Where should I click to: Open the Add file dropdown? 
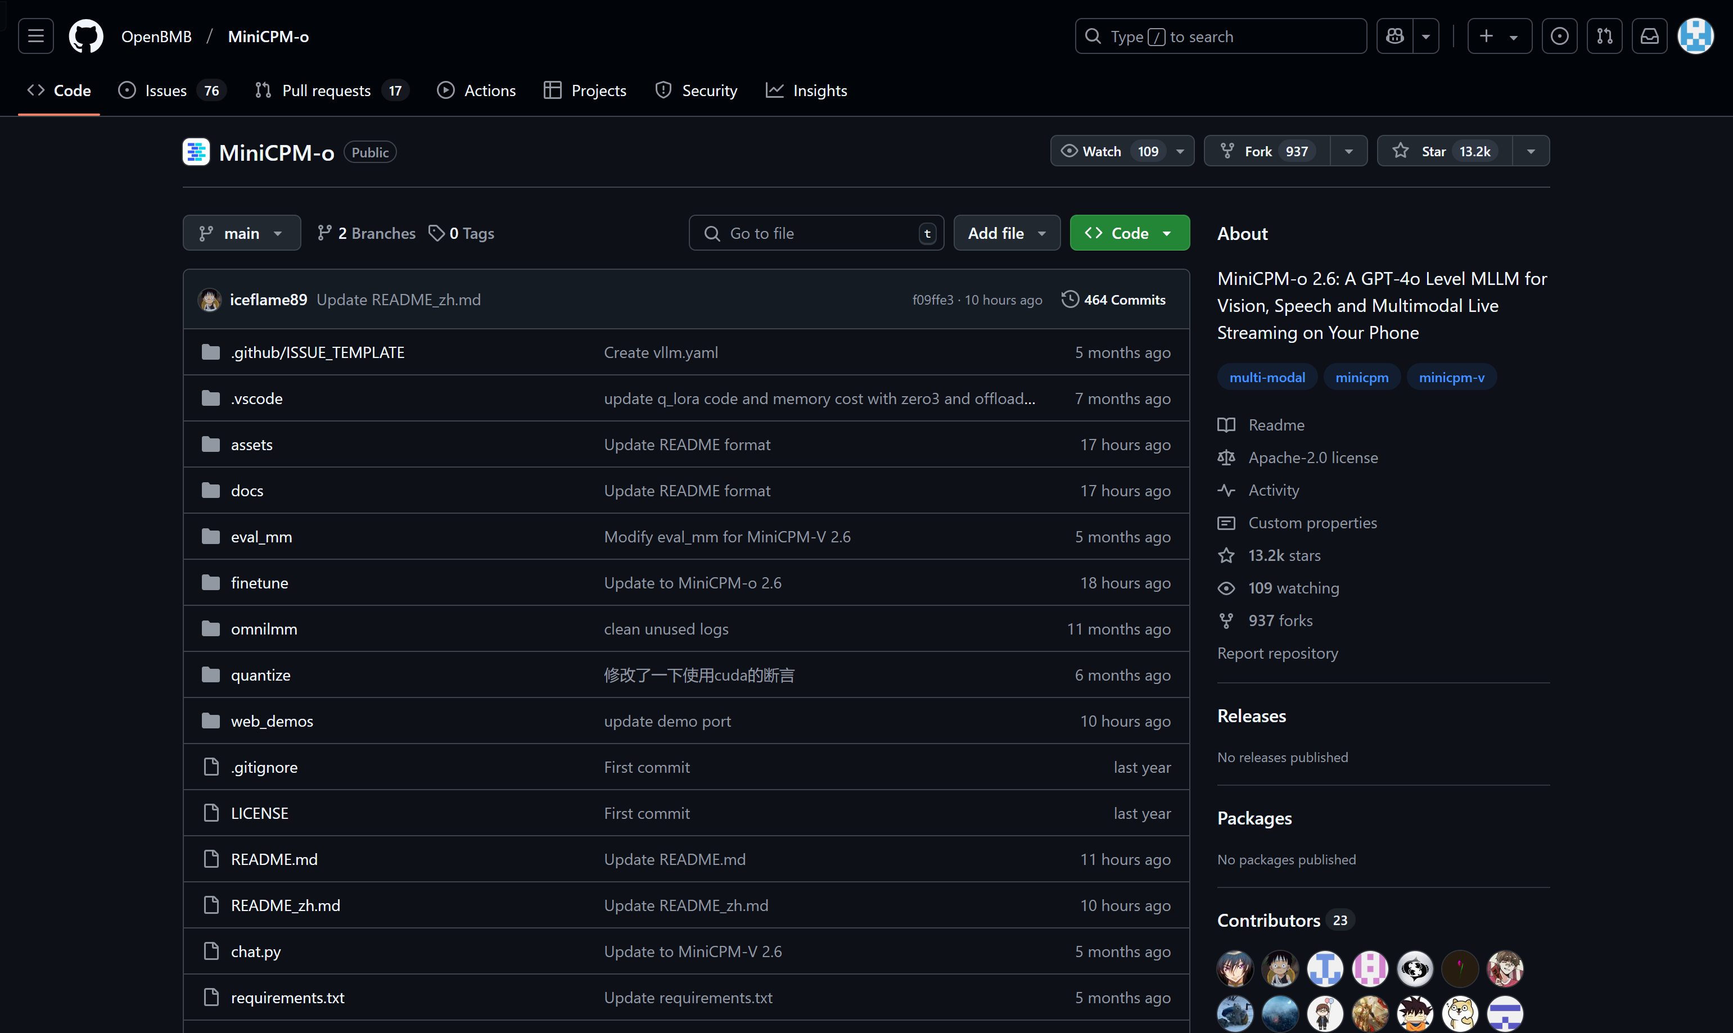point(1007,233)
